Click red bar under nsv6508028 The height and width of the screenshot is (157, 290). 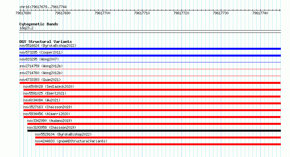click(x=152, y=90)
